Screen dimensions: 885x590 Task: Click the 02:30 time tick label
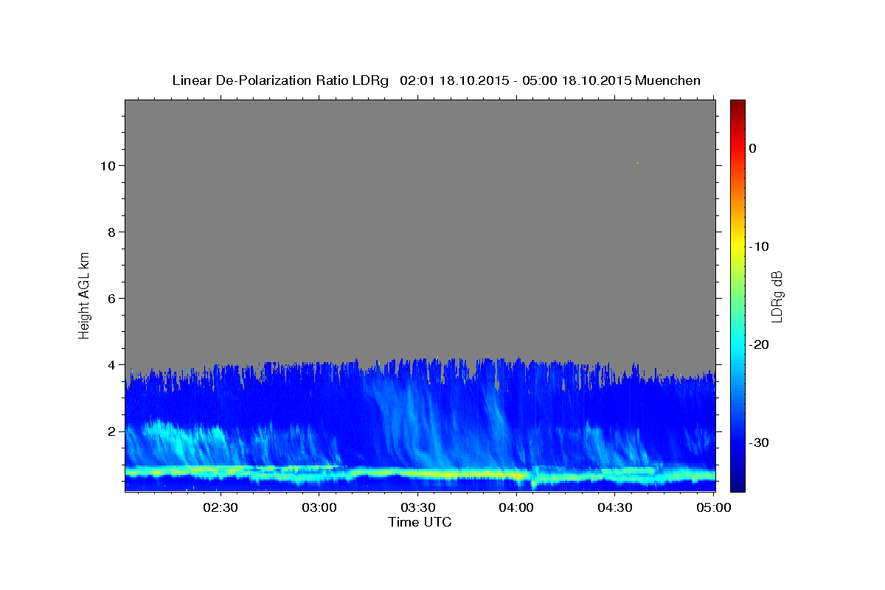(220, 507)
